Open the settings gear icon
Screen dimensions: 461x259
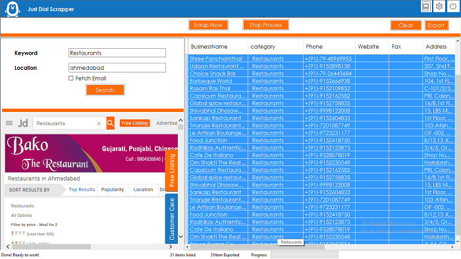coord(439,6)
